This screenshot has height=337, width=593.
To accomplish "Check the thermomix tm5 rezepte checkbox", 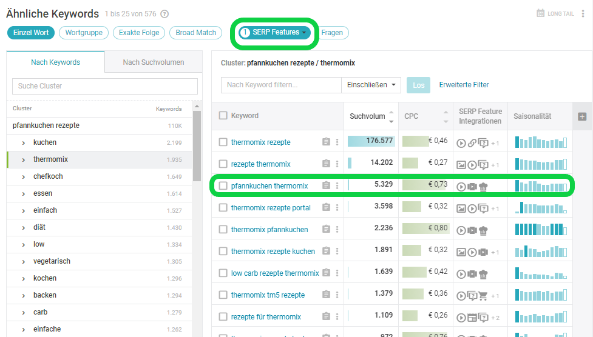I will coord(223,295).
